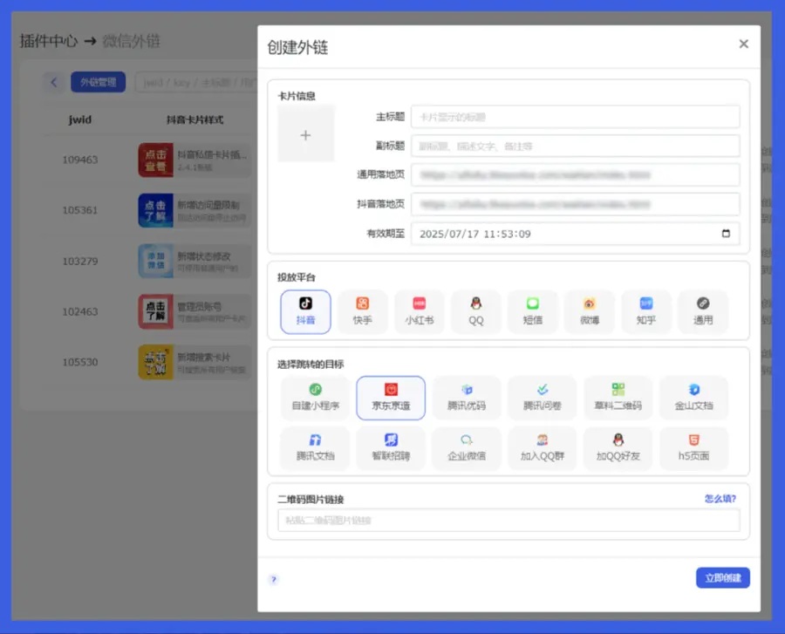Click the help question mark icon
Image resolution: width=785 pixels, height=634 pixels.
coord(273,579)
